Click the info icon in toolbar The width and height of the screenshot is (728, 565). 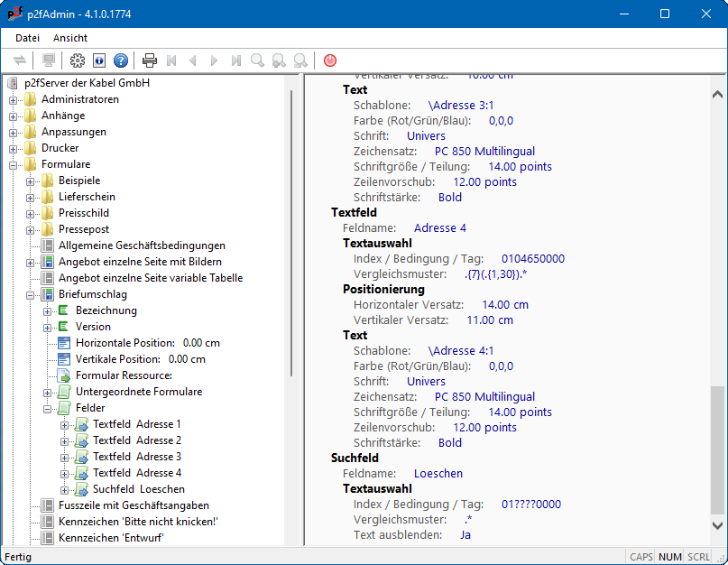(x=99, y=60)
